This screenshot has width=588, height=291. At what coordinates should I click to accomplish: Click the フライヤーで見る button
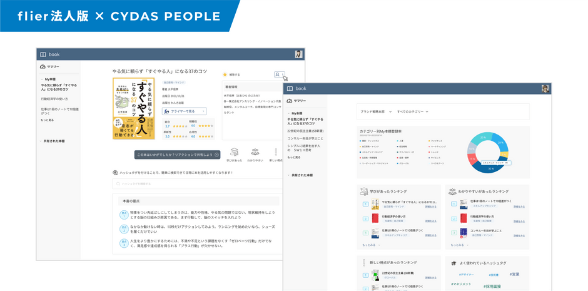click(184, 111)
